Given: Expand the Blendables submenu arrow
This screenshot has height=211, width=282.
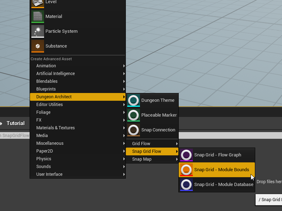Looking at the screenshot, I should 124,81.
